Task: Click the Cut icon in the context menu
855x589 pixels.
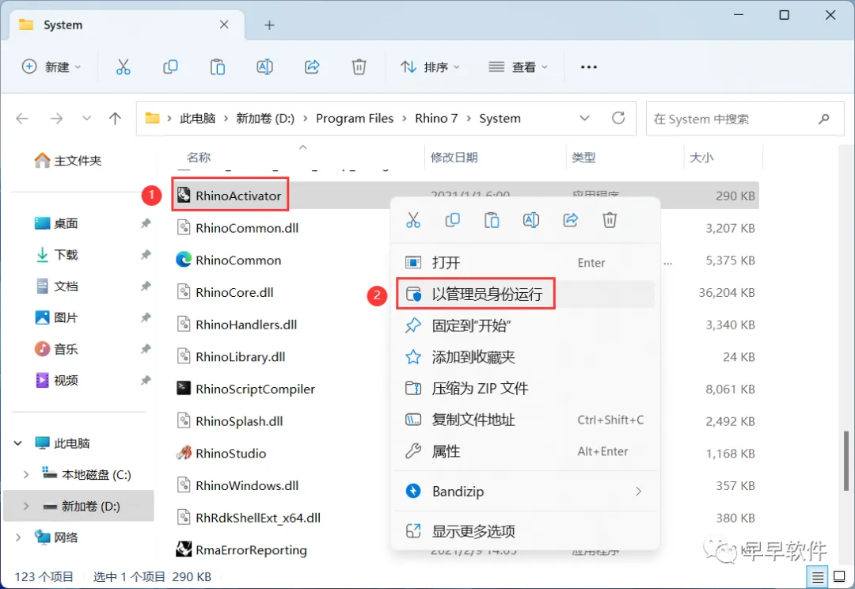Action: pyautogui.click(x=413, y=220)
